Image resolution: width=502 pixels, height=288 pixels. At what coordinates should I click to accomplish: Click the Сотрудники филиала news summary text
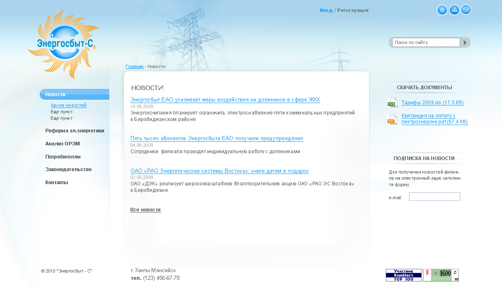point(215,152)
